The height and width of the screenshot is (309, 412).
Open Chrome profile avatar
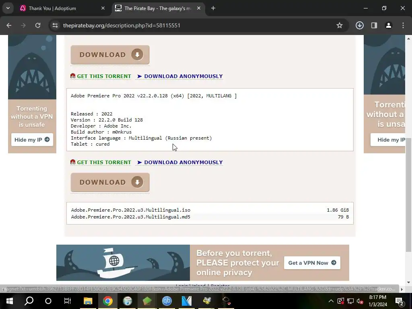pyautogui.click(x=389, y=25)
